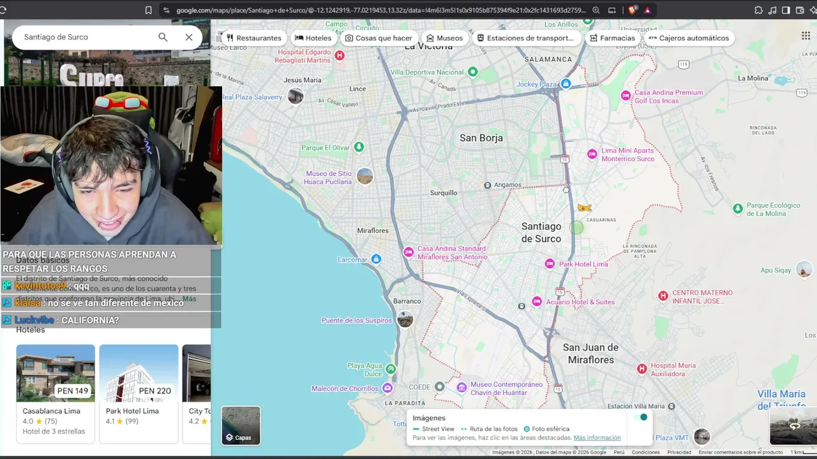Click the Brave Shields lion icon
Image resolution: width=817 pixels, height=459 pixels.
point(632,10)
